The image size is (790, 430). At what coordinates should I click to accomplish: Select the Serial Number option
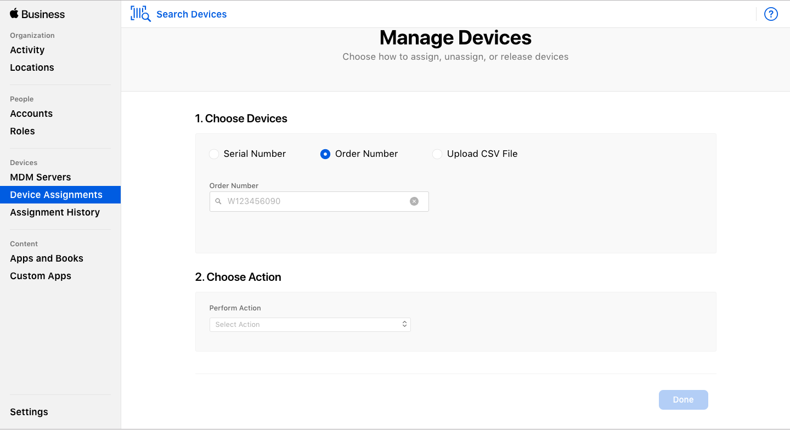coord(213,154)
